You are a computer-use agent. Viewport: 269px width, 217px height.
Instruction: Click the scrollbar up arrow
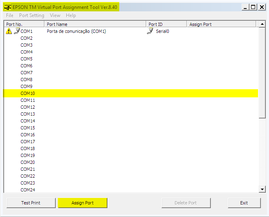pos(262,24)
